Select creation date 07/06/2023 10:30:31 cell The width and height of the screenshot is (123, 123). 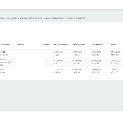(x=58, y=62)
